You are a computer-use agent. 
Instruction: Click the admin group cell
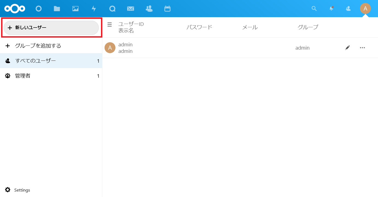(302, 48)
